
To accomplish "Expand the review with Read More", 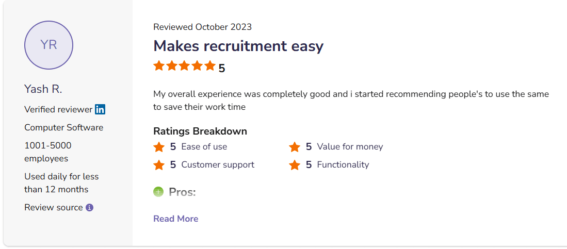I will point(175,219).
